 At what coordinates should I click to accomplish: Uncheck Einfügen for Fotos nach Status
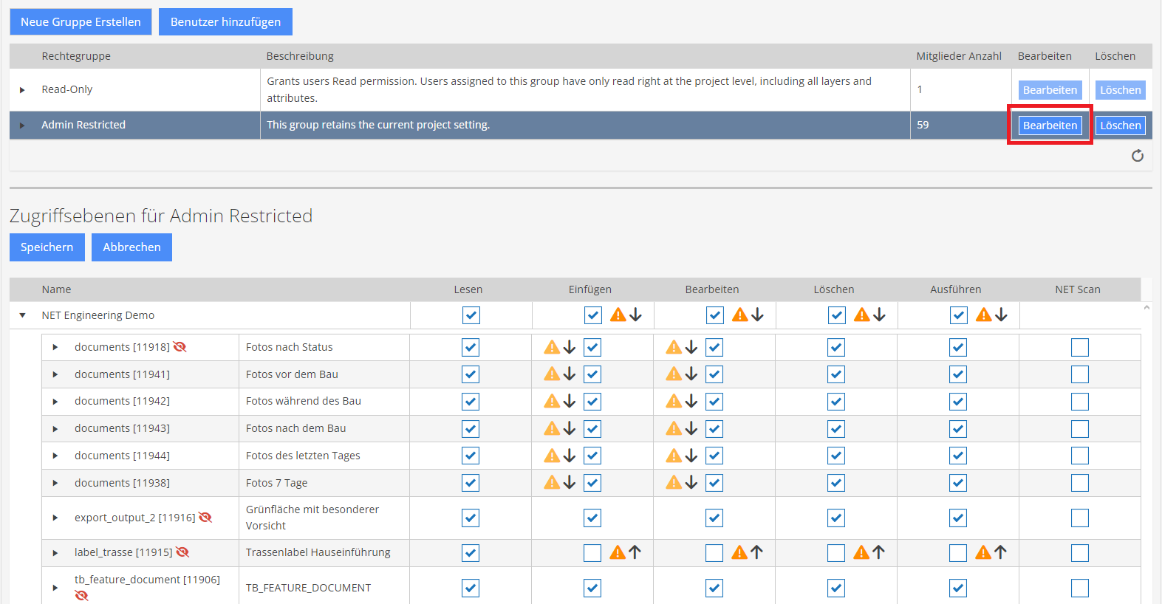[x=592, y=347]
